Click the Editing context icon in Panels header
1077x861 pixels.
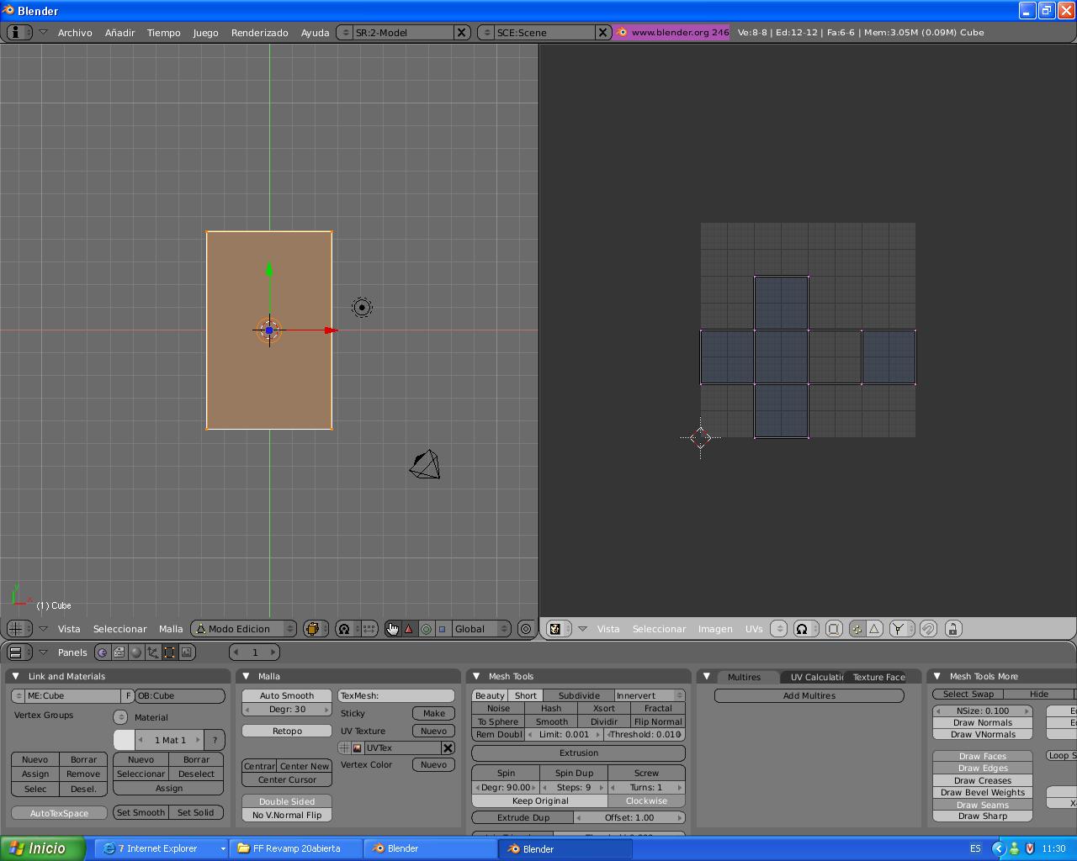169,652
